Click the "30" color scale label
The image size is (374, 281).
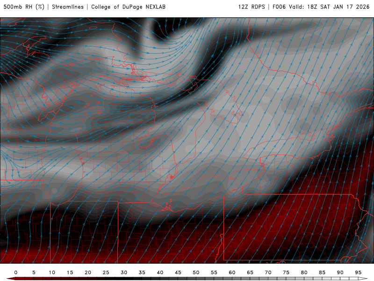coord(124,273)
